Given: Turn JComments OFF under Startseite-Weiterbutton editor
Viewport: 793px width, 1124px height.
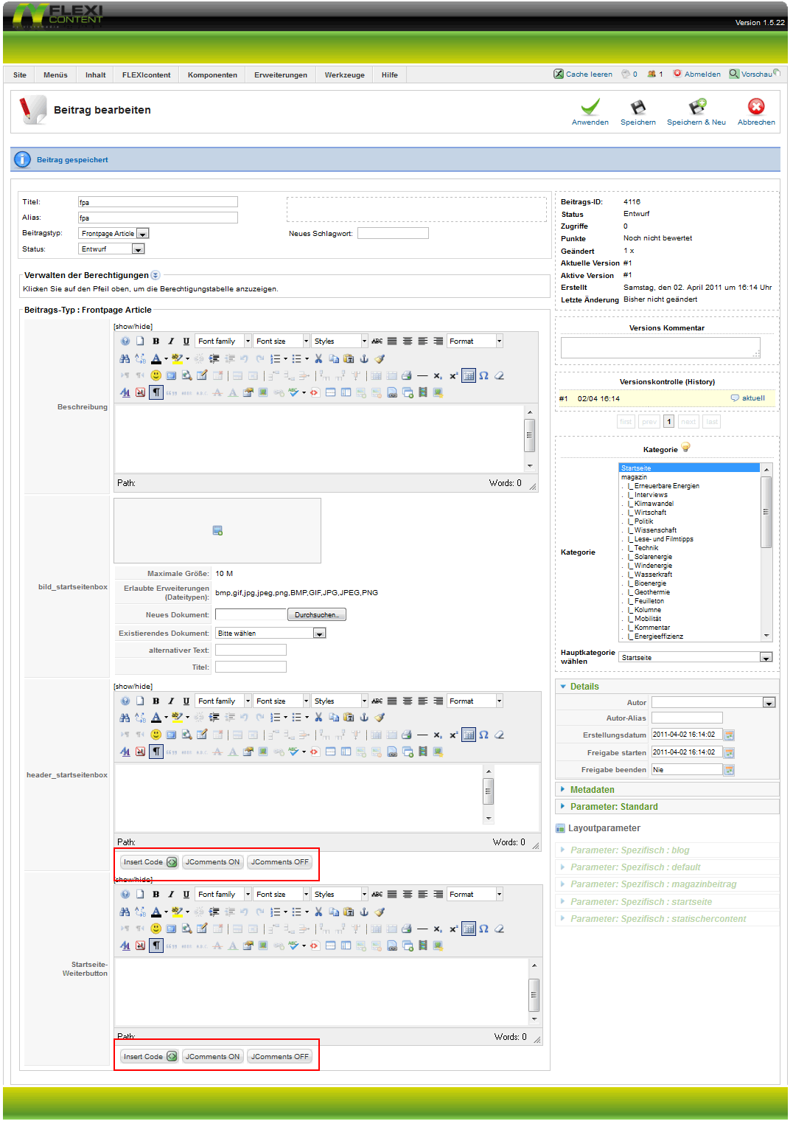Looking at the screenshot, I should [279, 1057].
